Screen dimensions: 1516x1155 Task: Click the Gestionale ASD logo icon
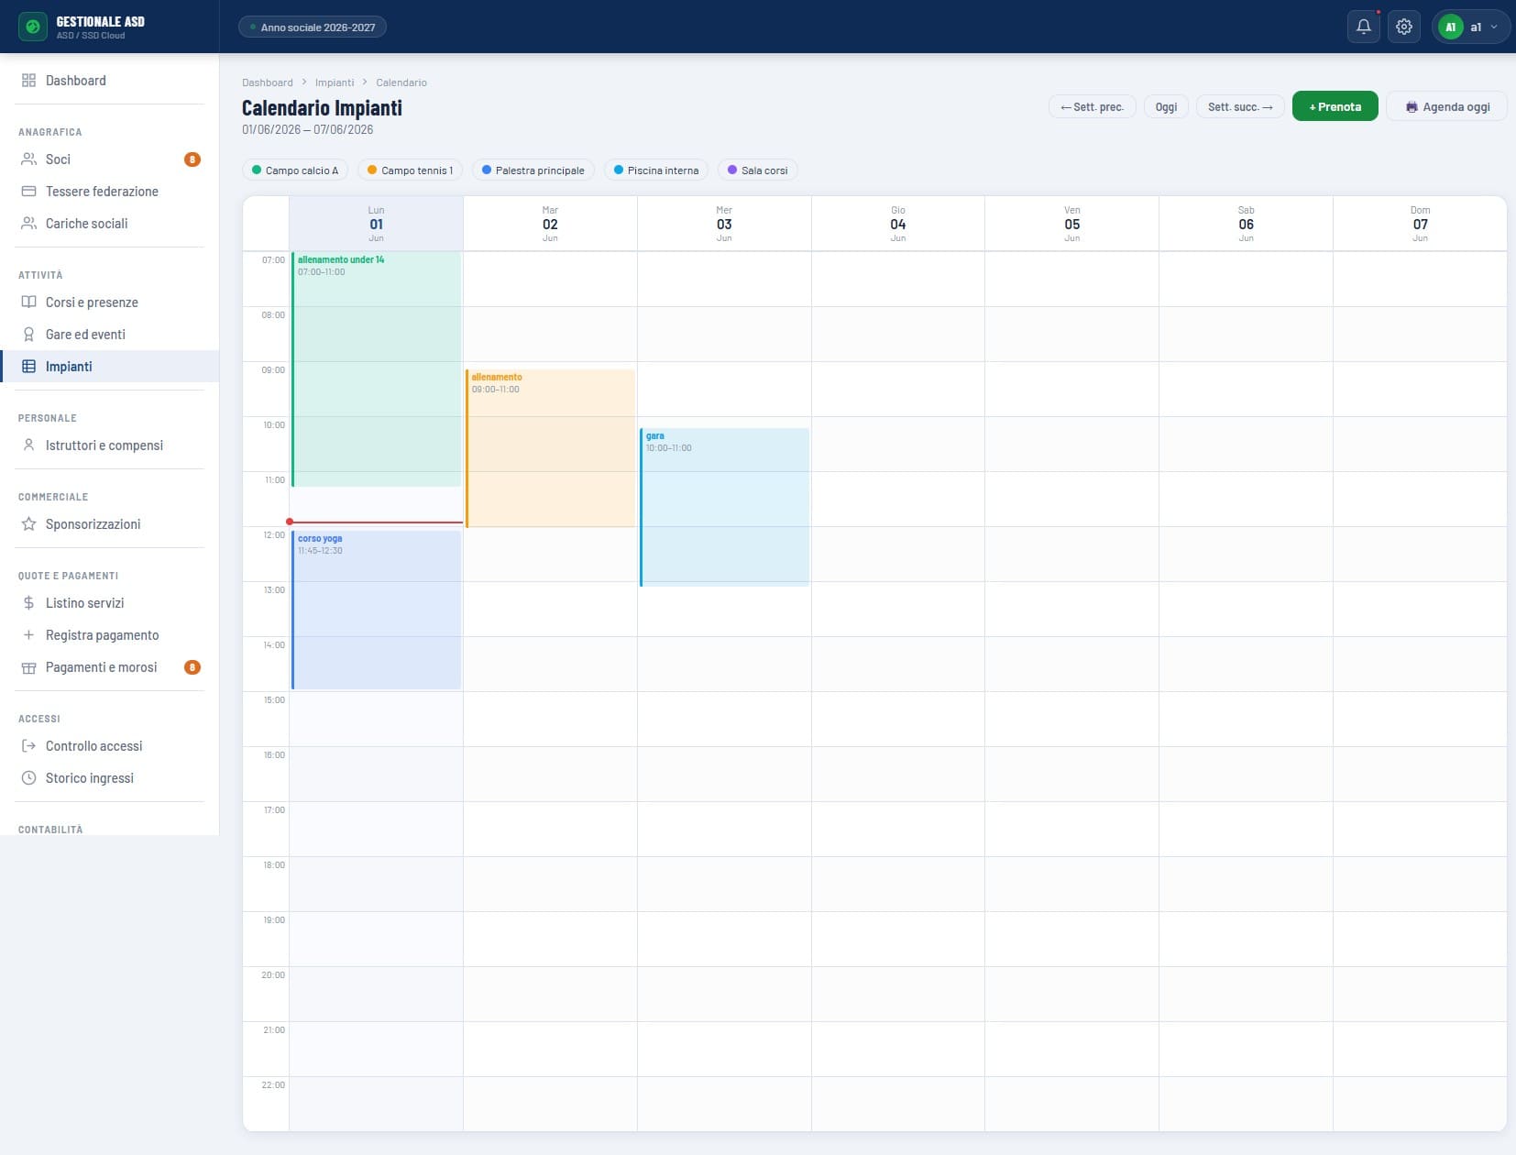[33, 27]
